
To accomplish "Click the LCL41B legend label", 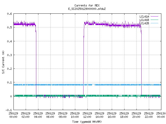I will (x=144, y=20).
